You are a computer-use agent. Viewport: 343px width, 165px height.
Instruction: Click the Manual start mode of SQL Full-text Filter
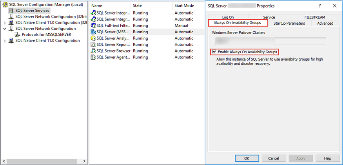click(181, 25)
